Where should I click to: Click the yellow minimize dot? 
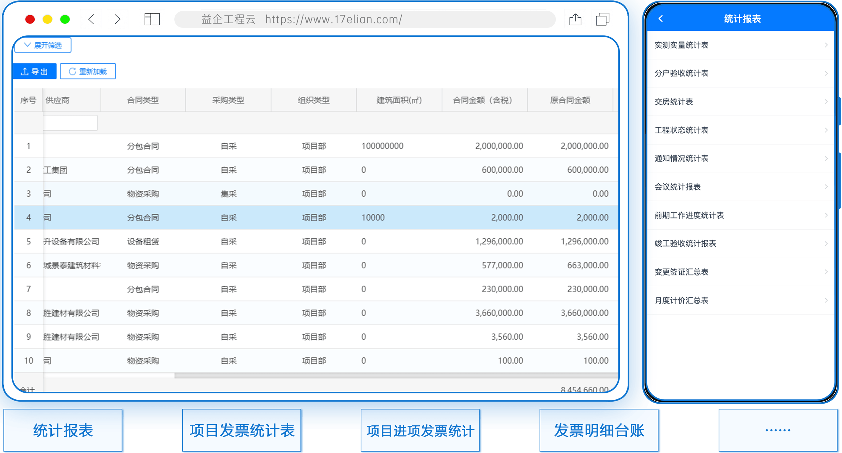pos(47,19)
